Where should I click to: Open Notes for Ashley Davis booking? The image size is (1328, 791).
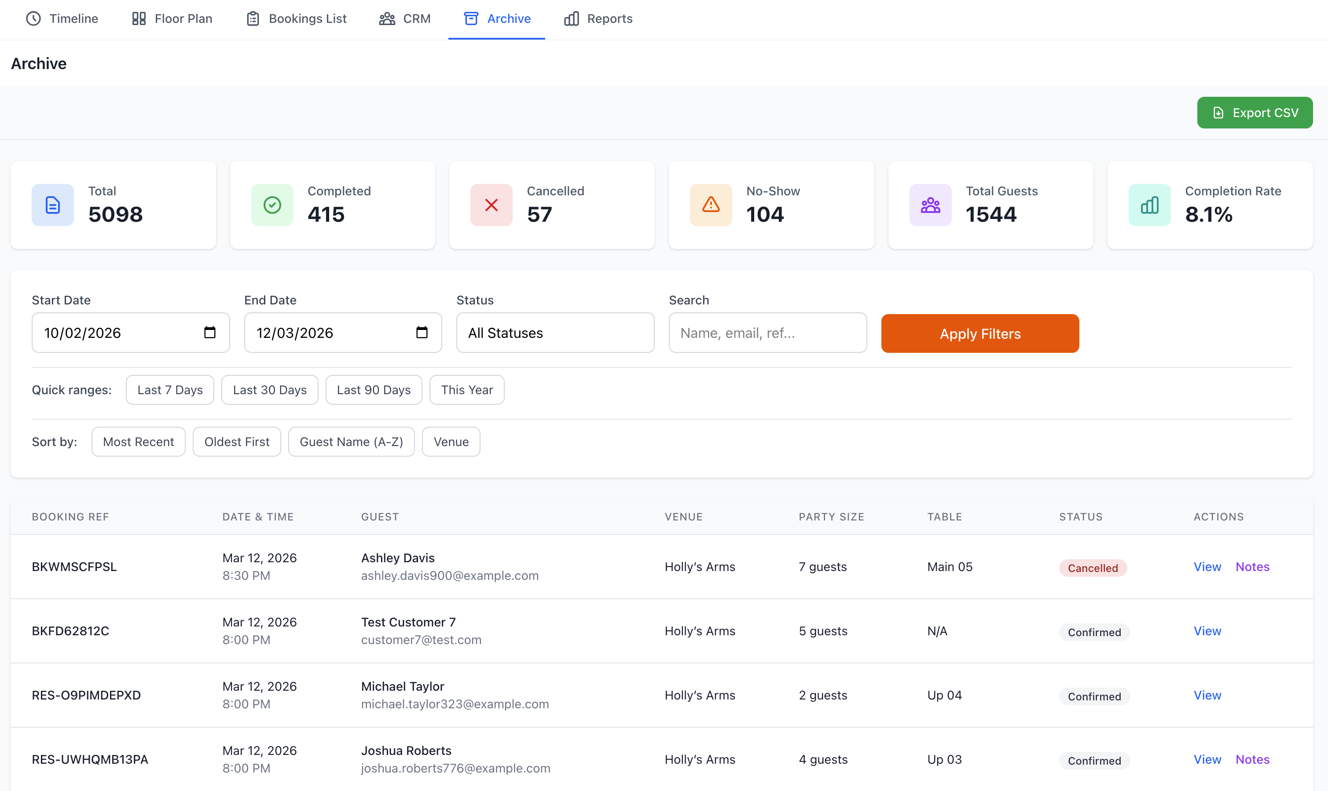click(1252, 567)
